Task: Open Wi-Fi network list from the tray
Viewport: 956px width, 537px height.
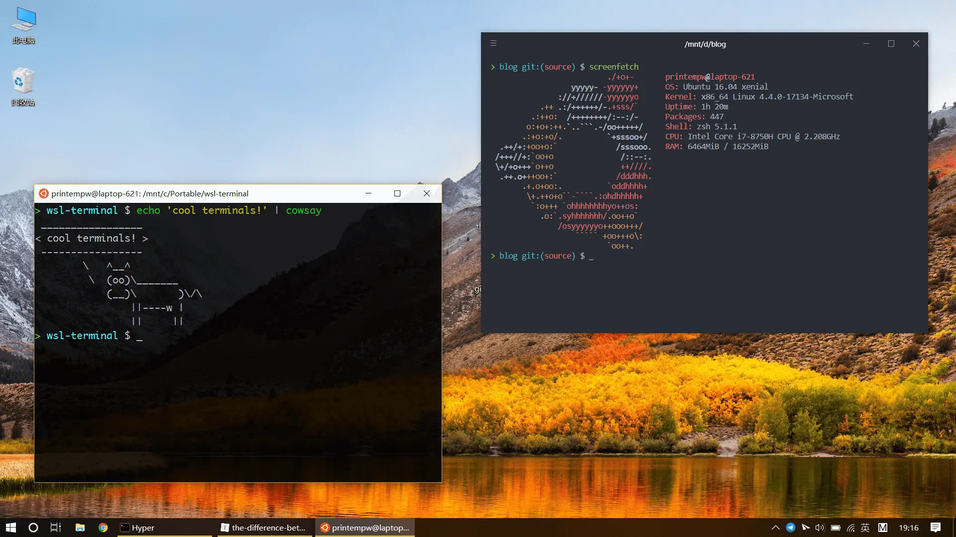Action: click(x=850, y=528)
